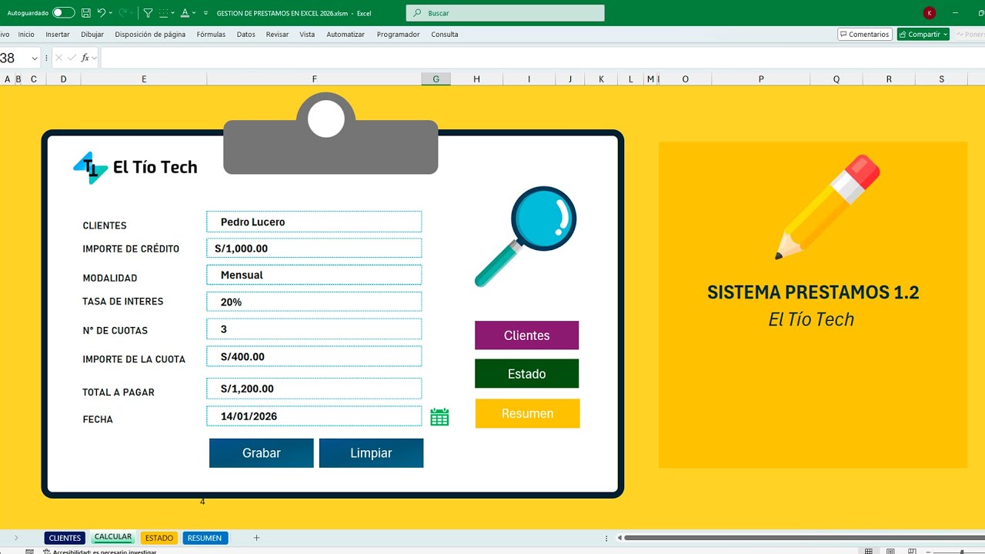The image size is (985, 554).
Task: Click the sheet tab scroll right arrow
Action: [16, 538]
